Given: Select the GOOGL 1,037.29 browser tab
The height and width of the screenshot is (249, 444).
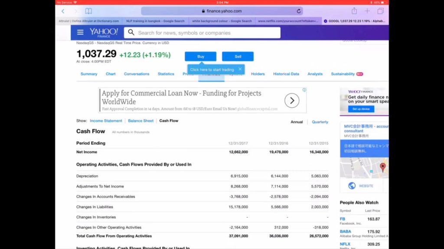Looking at the screenshot, I should click(355, 21).
